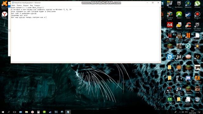The width and height of the screenshot is (203, 114).
Task: Open the Правка menu in Notepad
Action: tap(19, 5)
